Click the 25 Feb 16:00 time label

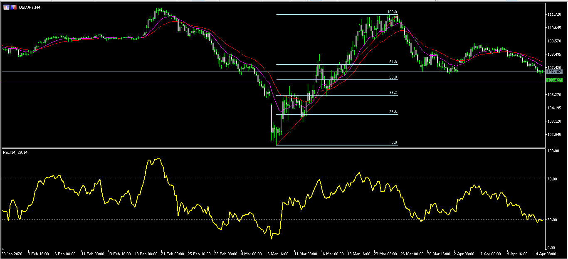pyautogui.click(x=200, y=253)
